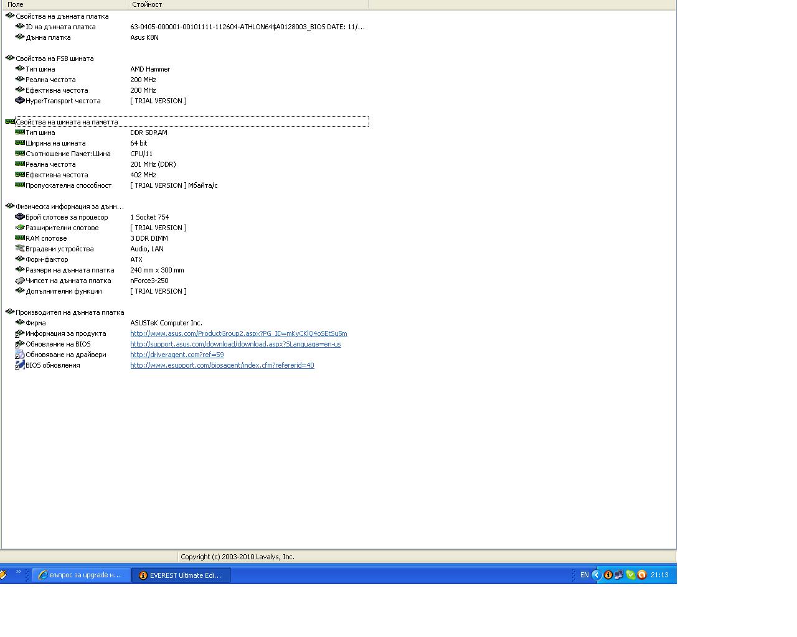Open the driveragent.com driver update link

point(177,355)
